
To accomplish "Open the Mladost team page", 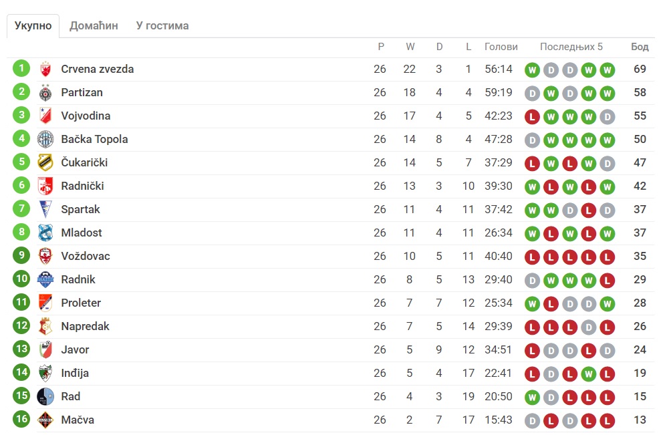I will (x=82, y=233).
